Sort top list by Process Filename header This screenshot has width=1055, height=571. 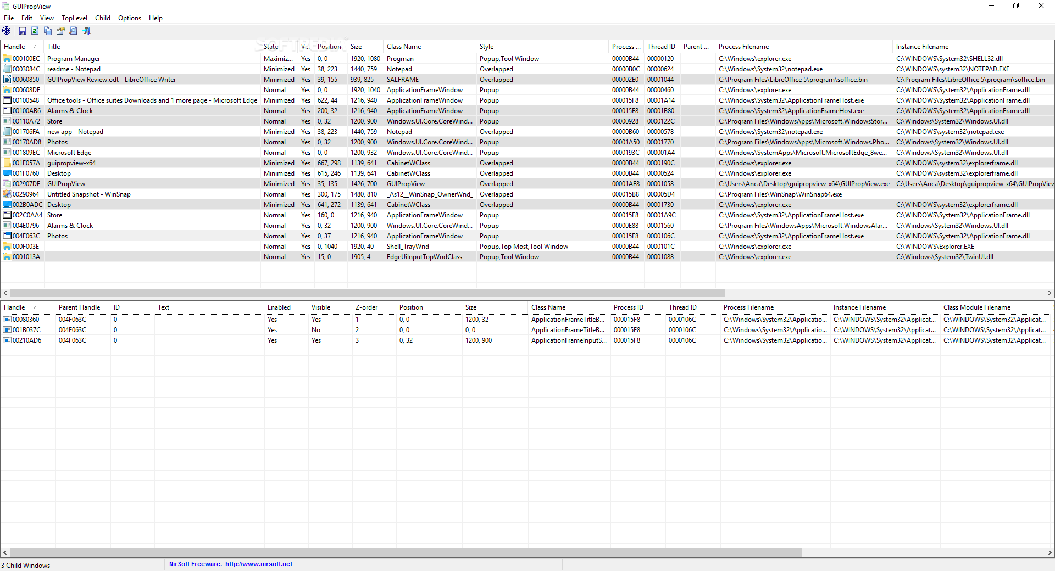click(x=804, y=47)
